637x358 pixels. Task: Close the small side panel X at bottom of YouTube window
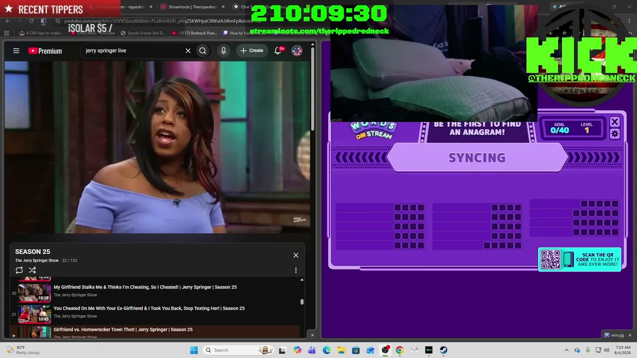coord(313,335)
